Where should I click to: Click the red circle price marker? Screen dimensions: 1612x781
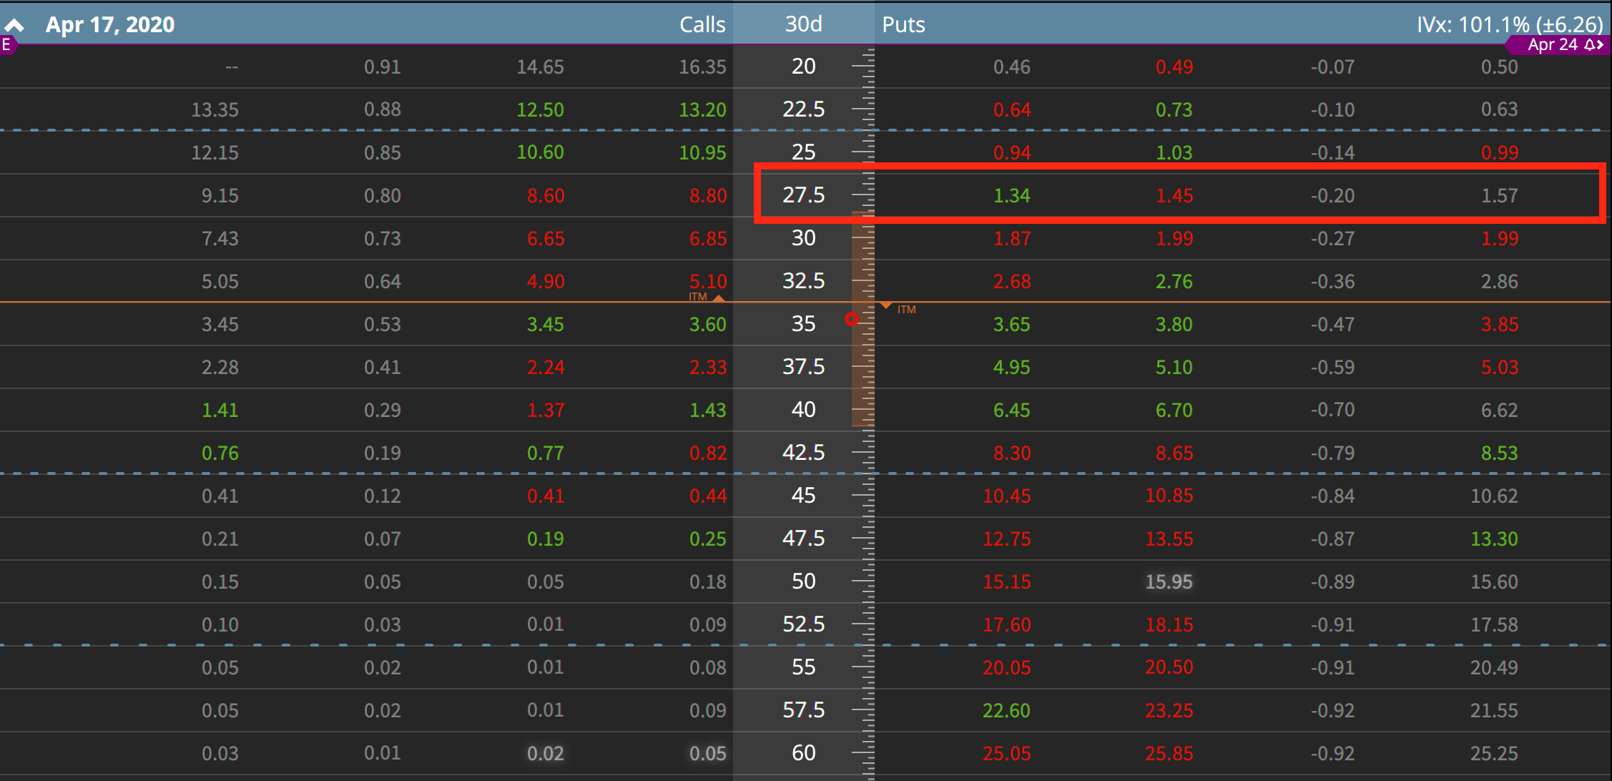click(851, 319)
